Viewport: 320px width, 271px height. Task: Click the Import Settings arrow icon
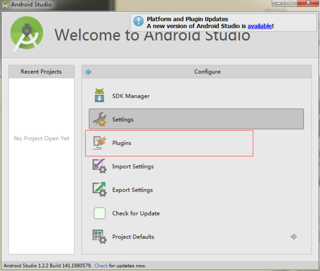click(x=100, y=166)
